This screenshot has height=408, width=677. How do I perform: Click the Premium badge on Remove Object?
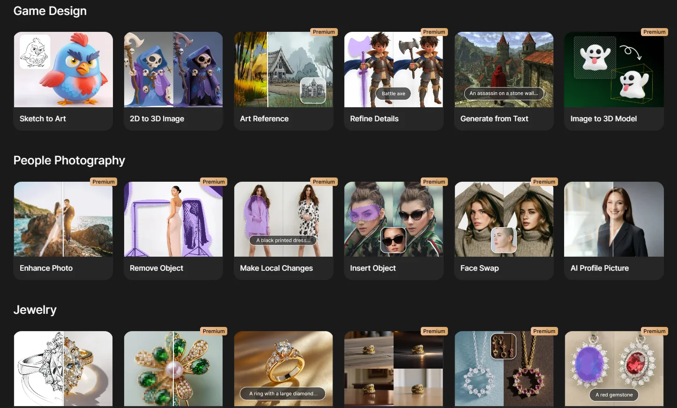(x=214, y=182)
